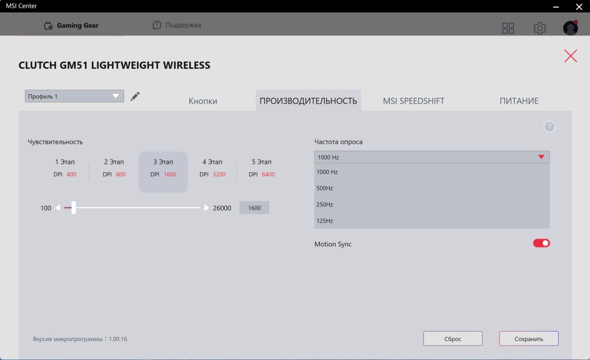This screenshot has width=590, height=360.
Task: Close the device panel with red X
Action: coord(571,56)
